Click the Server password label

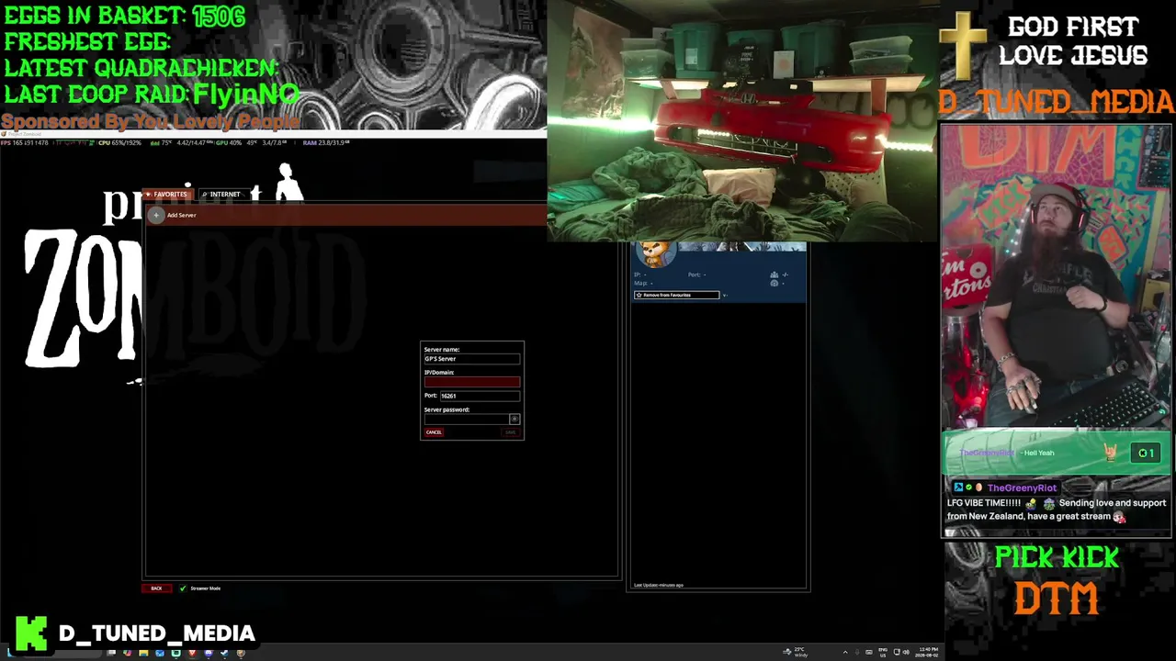[447, 409]
